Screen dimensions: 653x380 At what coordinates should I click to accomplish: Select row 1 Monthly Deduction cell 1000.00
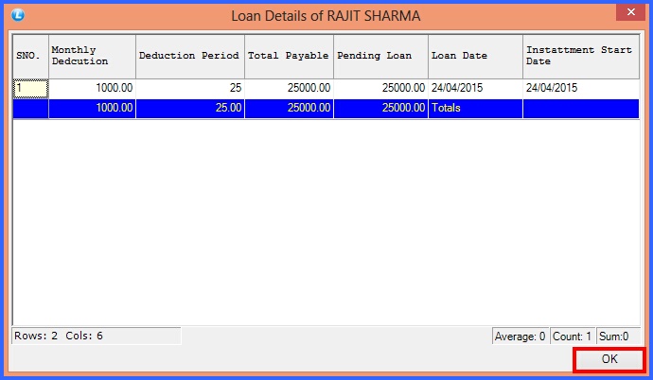93,89
